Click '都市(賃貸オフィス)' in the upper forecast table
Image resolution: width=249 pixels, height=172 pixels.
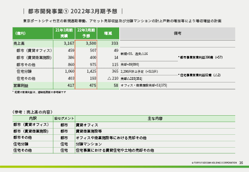click(x=34, y=51)
